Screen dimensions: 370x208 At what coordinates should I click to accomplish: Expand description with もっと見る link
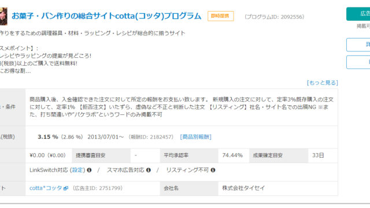tap(323, 83)
